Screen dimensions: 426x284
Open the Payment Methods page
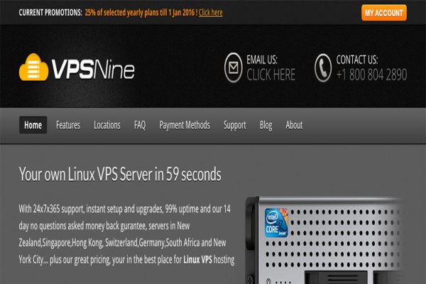pos(185,125)
